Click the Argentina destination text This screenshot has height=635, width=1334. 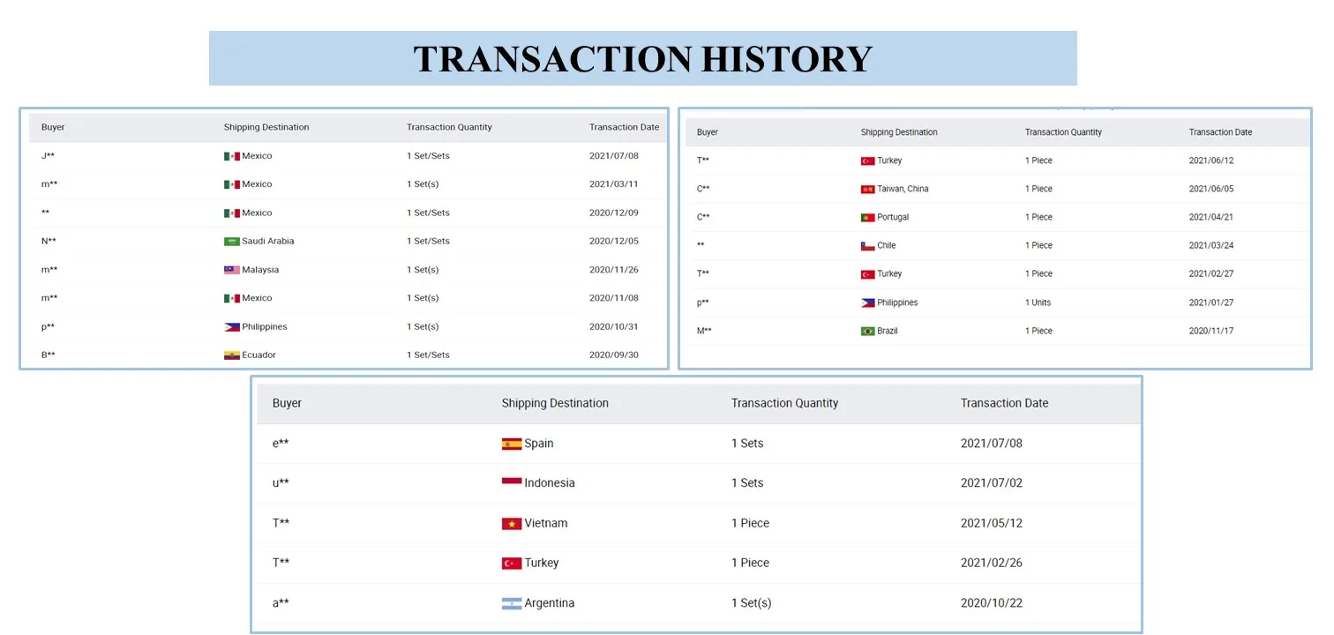click(x=550, y=603)
